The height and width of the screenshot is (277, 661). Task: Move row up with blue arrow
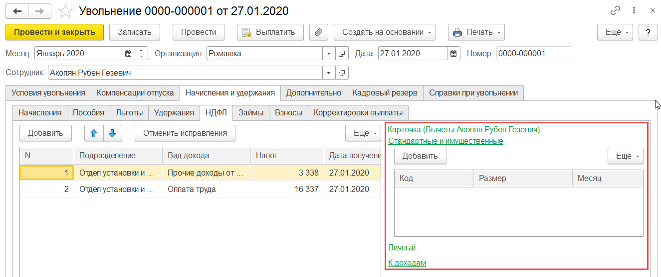(x=93, y=133)
